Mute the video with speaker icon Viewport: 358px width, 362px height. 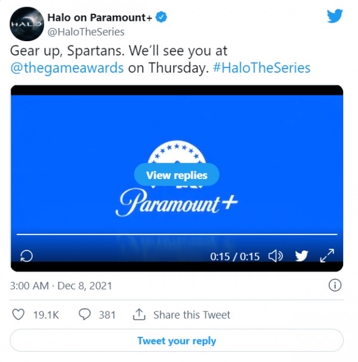[276, 256]
